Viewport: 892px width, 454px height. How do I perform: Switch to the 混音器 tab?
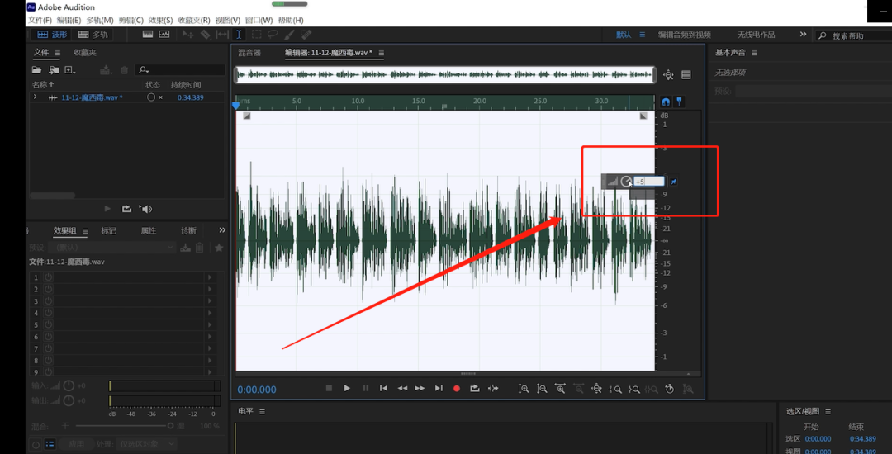click(249, 53)
